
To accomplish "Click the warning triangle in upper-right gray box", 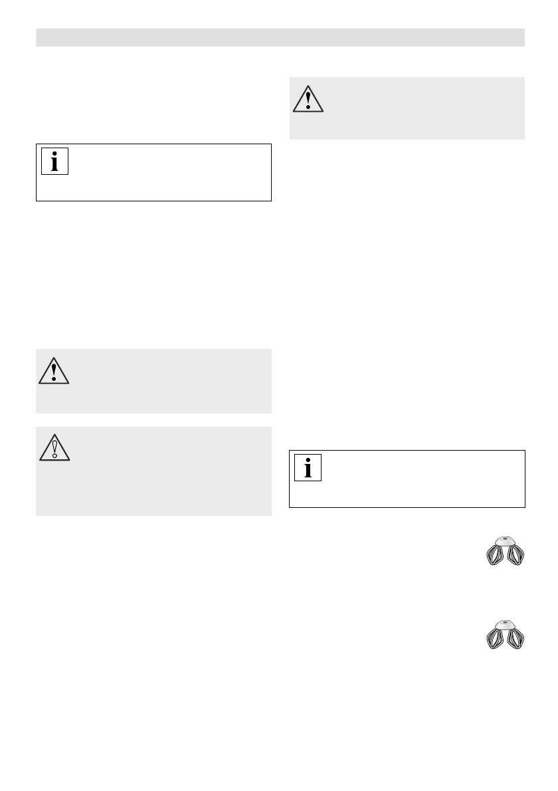I will point(308,99).
